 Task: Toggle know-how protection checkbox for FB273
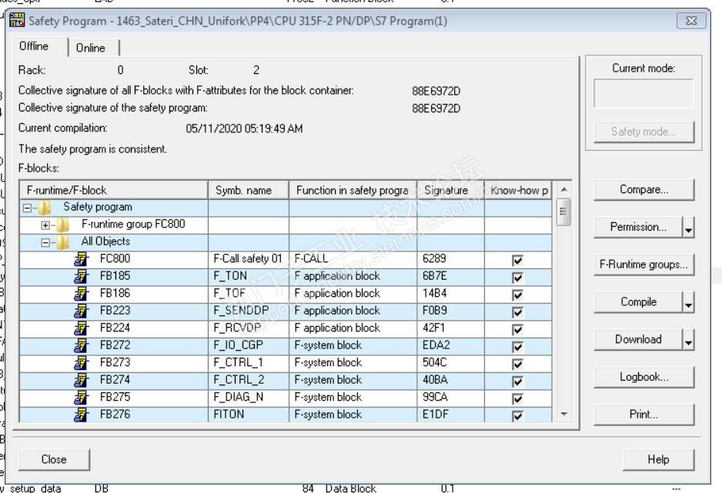tap(517, 364)
